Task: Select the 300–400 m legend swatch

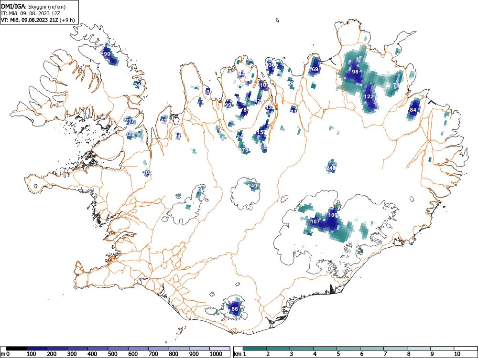Action: tap(77, 348)
